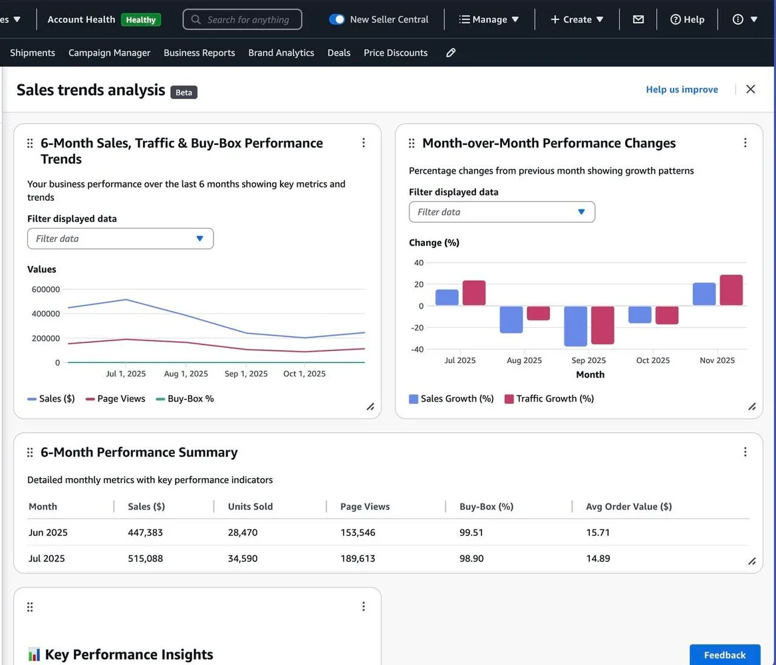Open the Deals page
This screenshot has height=665, width=776.
[339, 53]
